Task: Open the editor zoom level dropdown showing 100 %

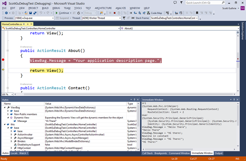Action: pyautogui.click(x=7, y=94)
